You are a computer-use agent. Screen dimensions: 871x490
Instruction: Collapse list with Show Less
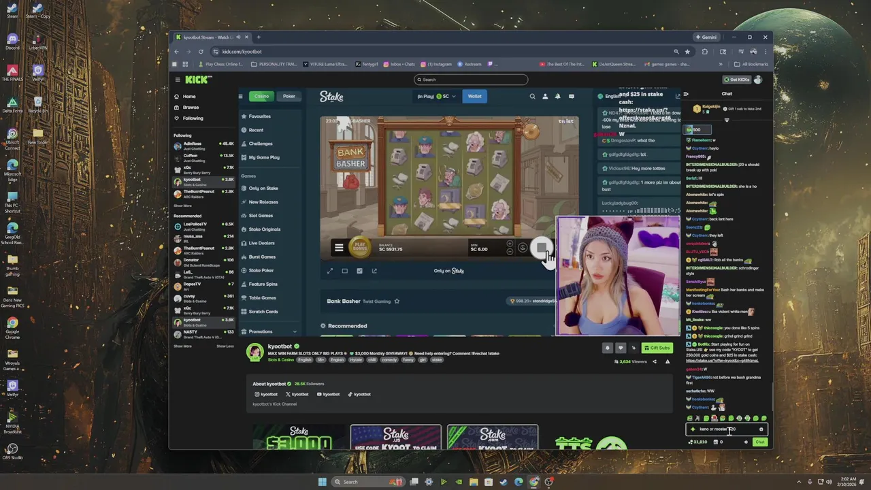point(225,346)
